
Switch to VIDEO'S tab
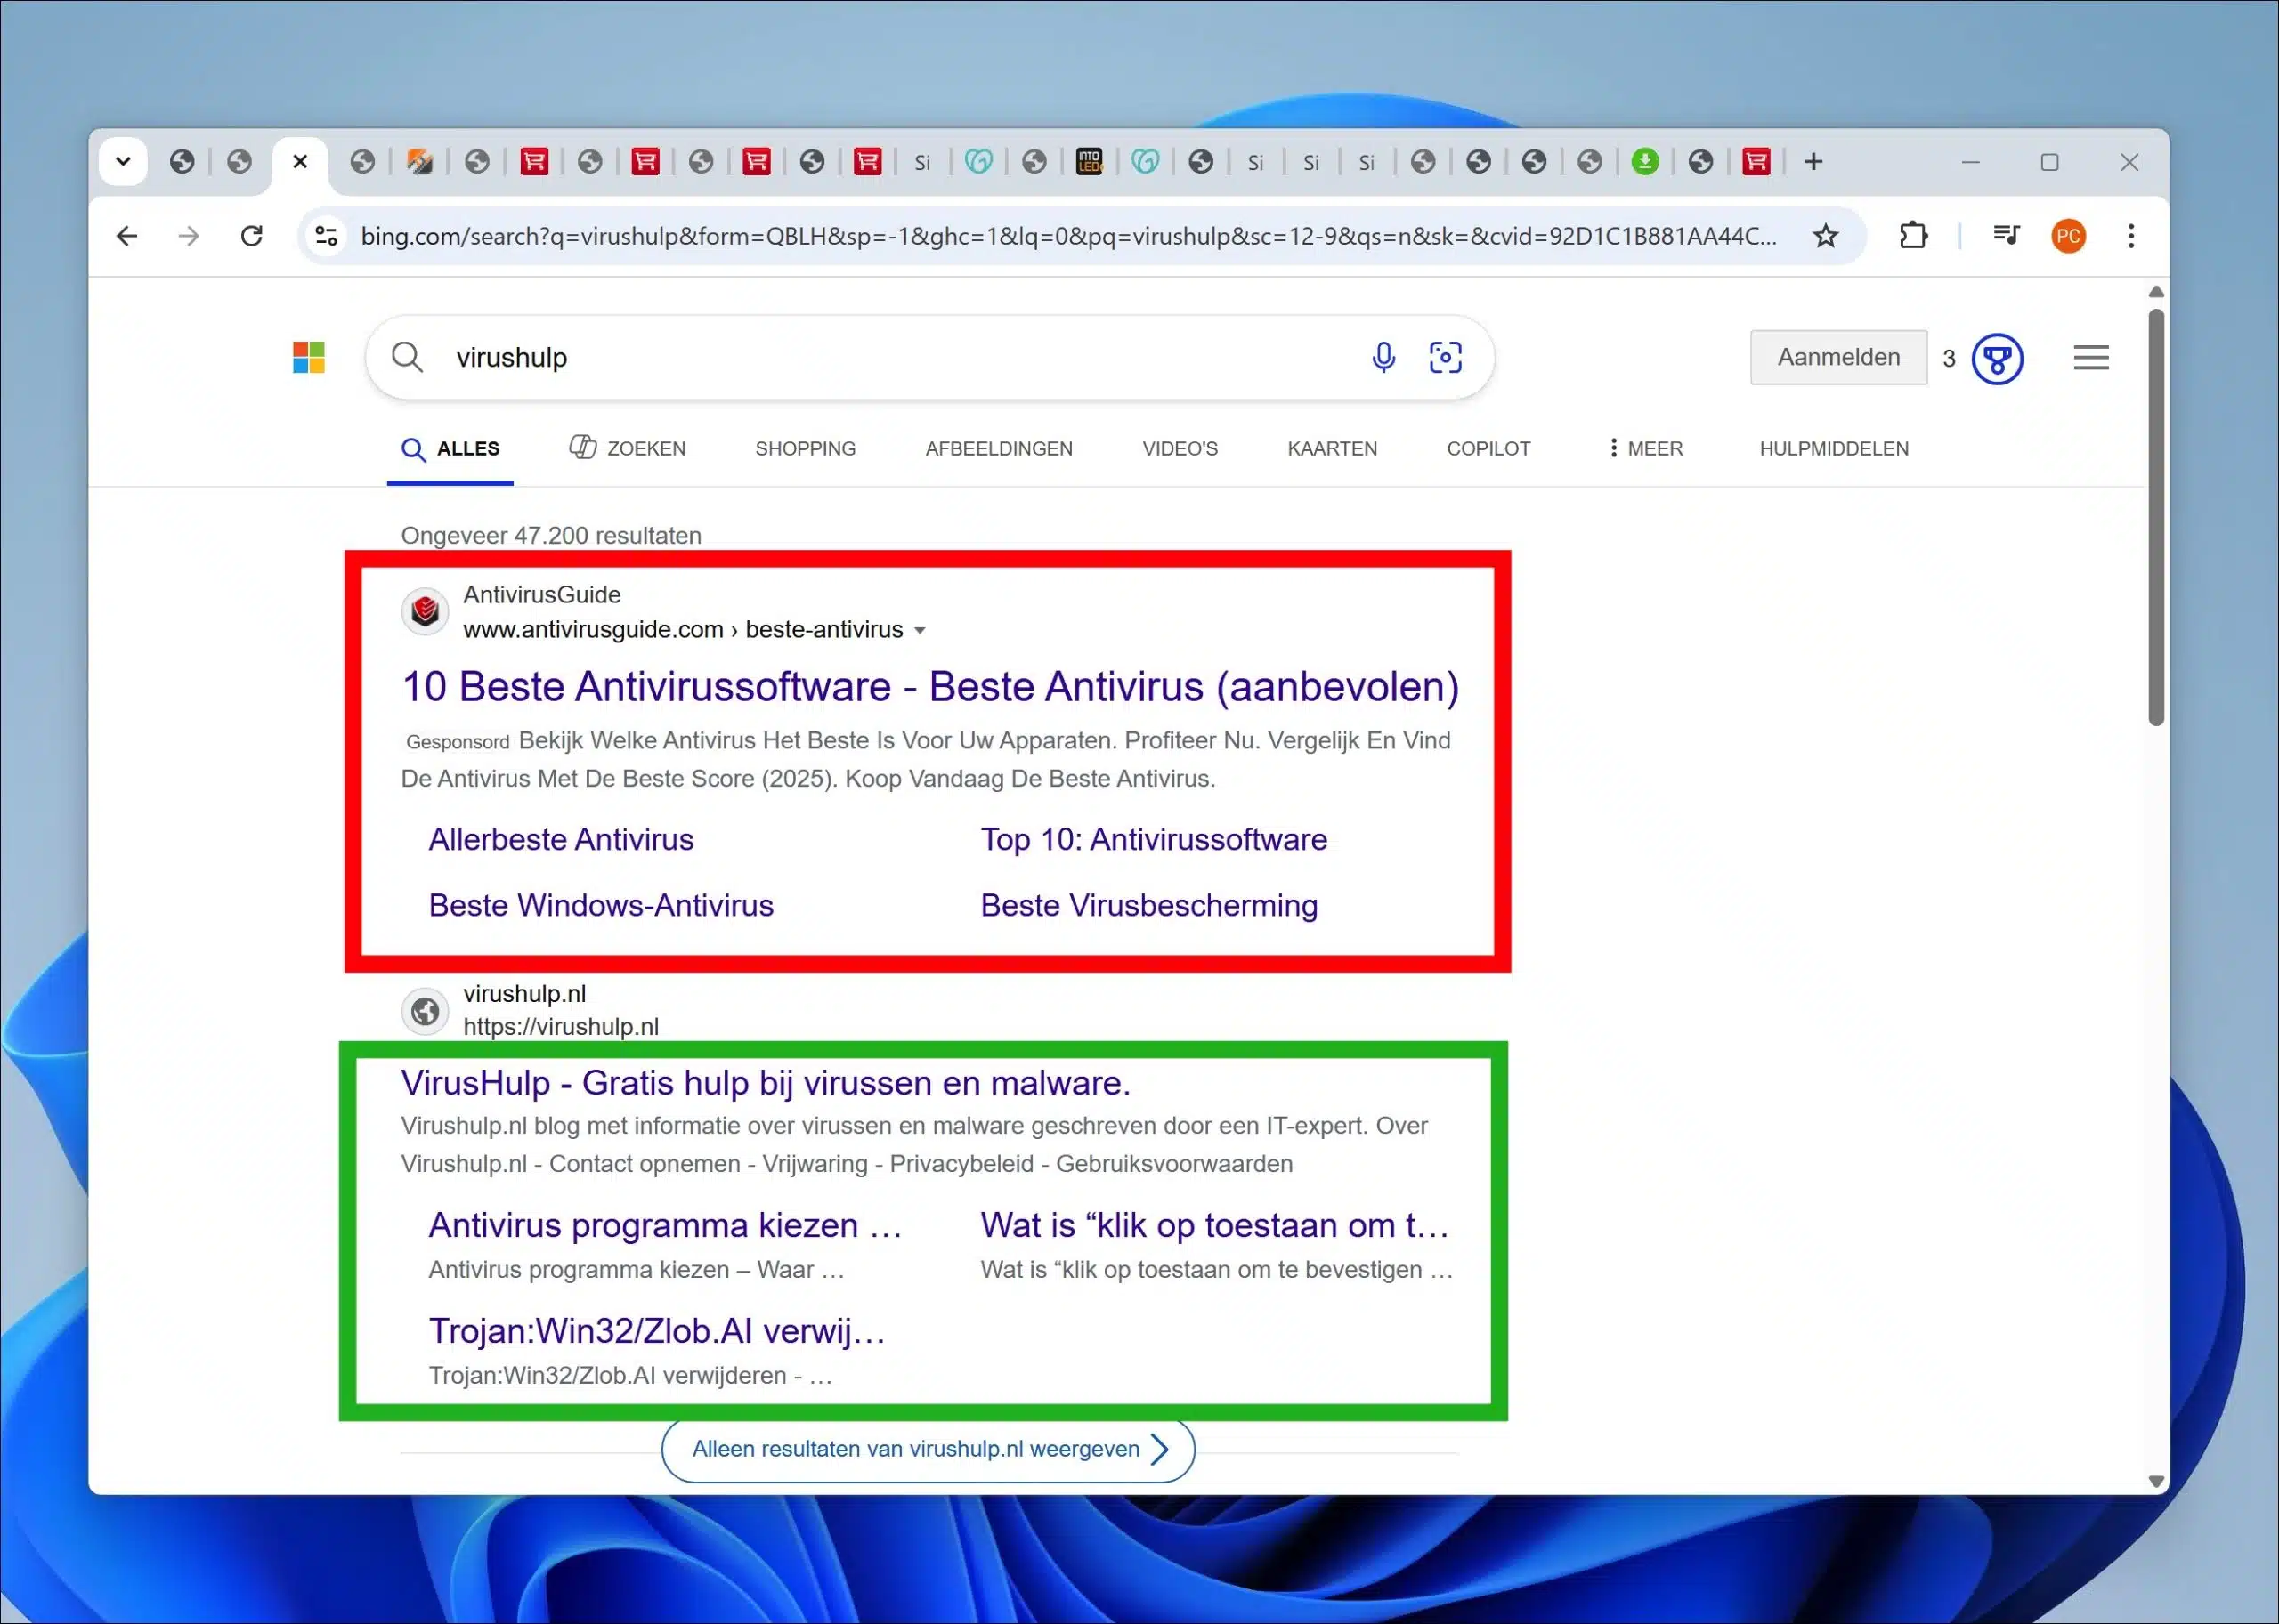coord(1180,449)
